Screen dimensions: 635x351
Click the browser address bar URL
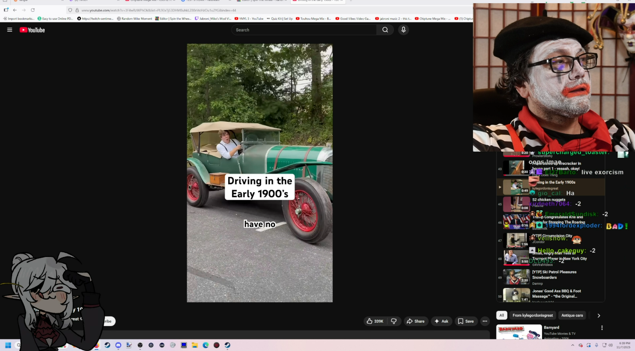[159, 10]
